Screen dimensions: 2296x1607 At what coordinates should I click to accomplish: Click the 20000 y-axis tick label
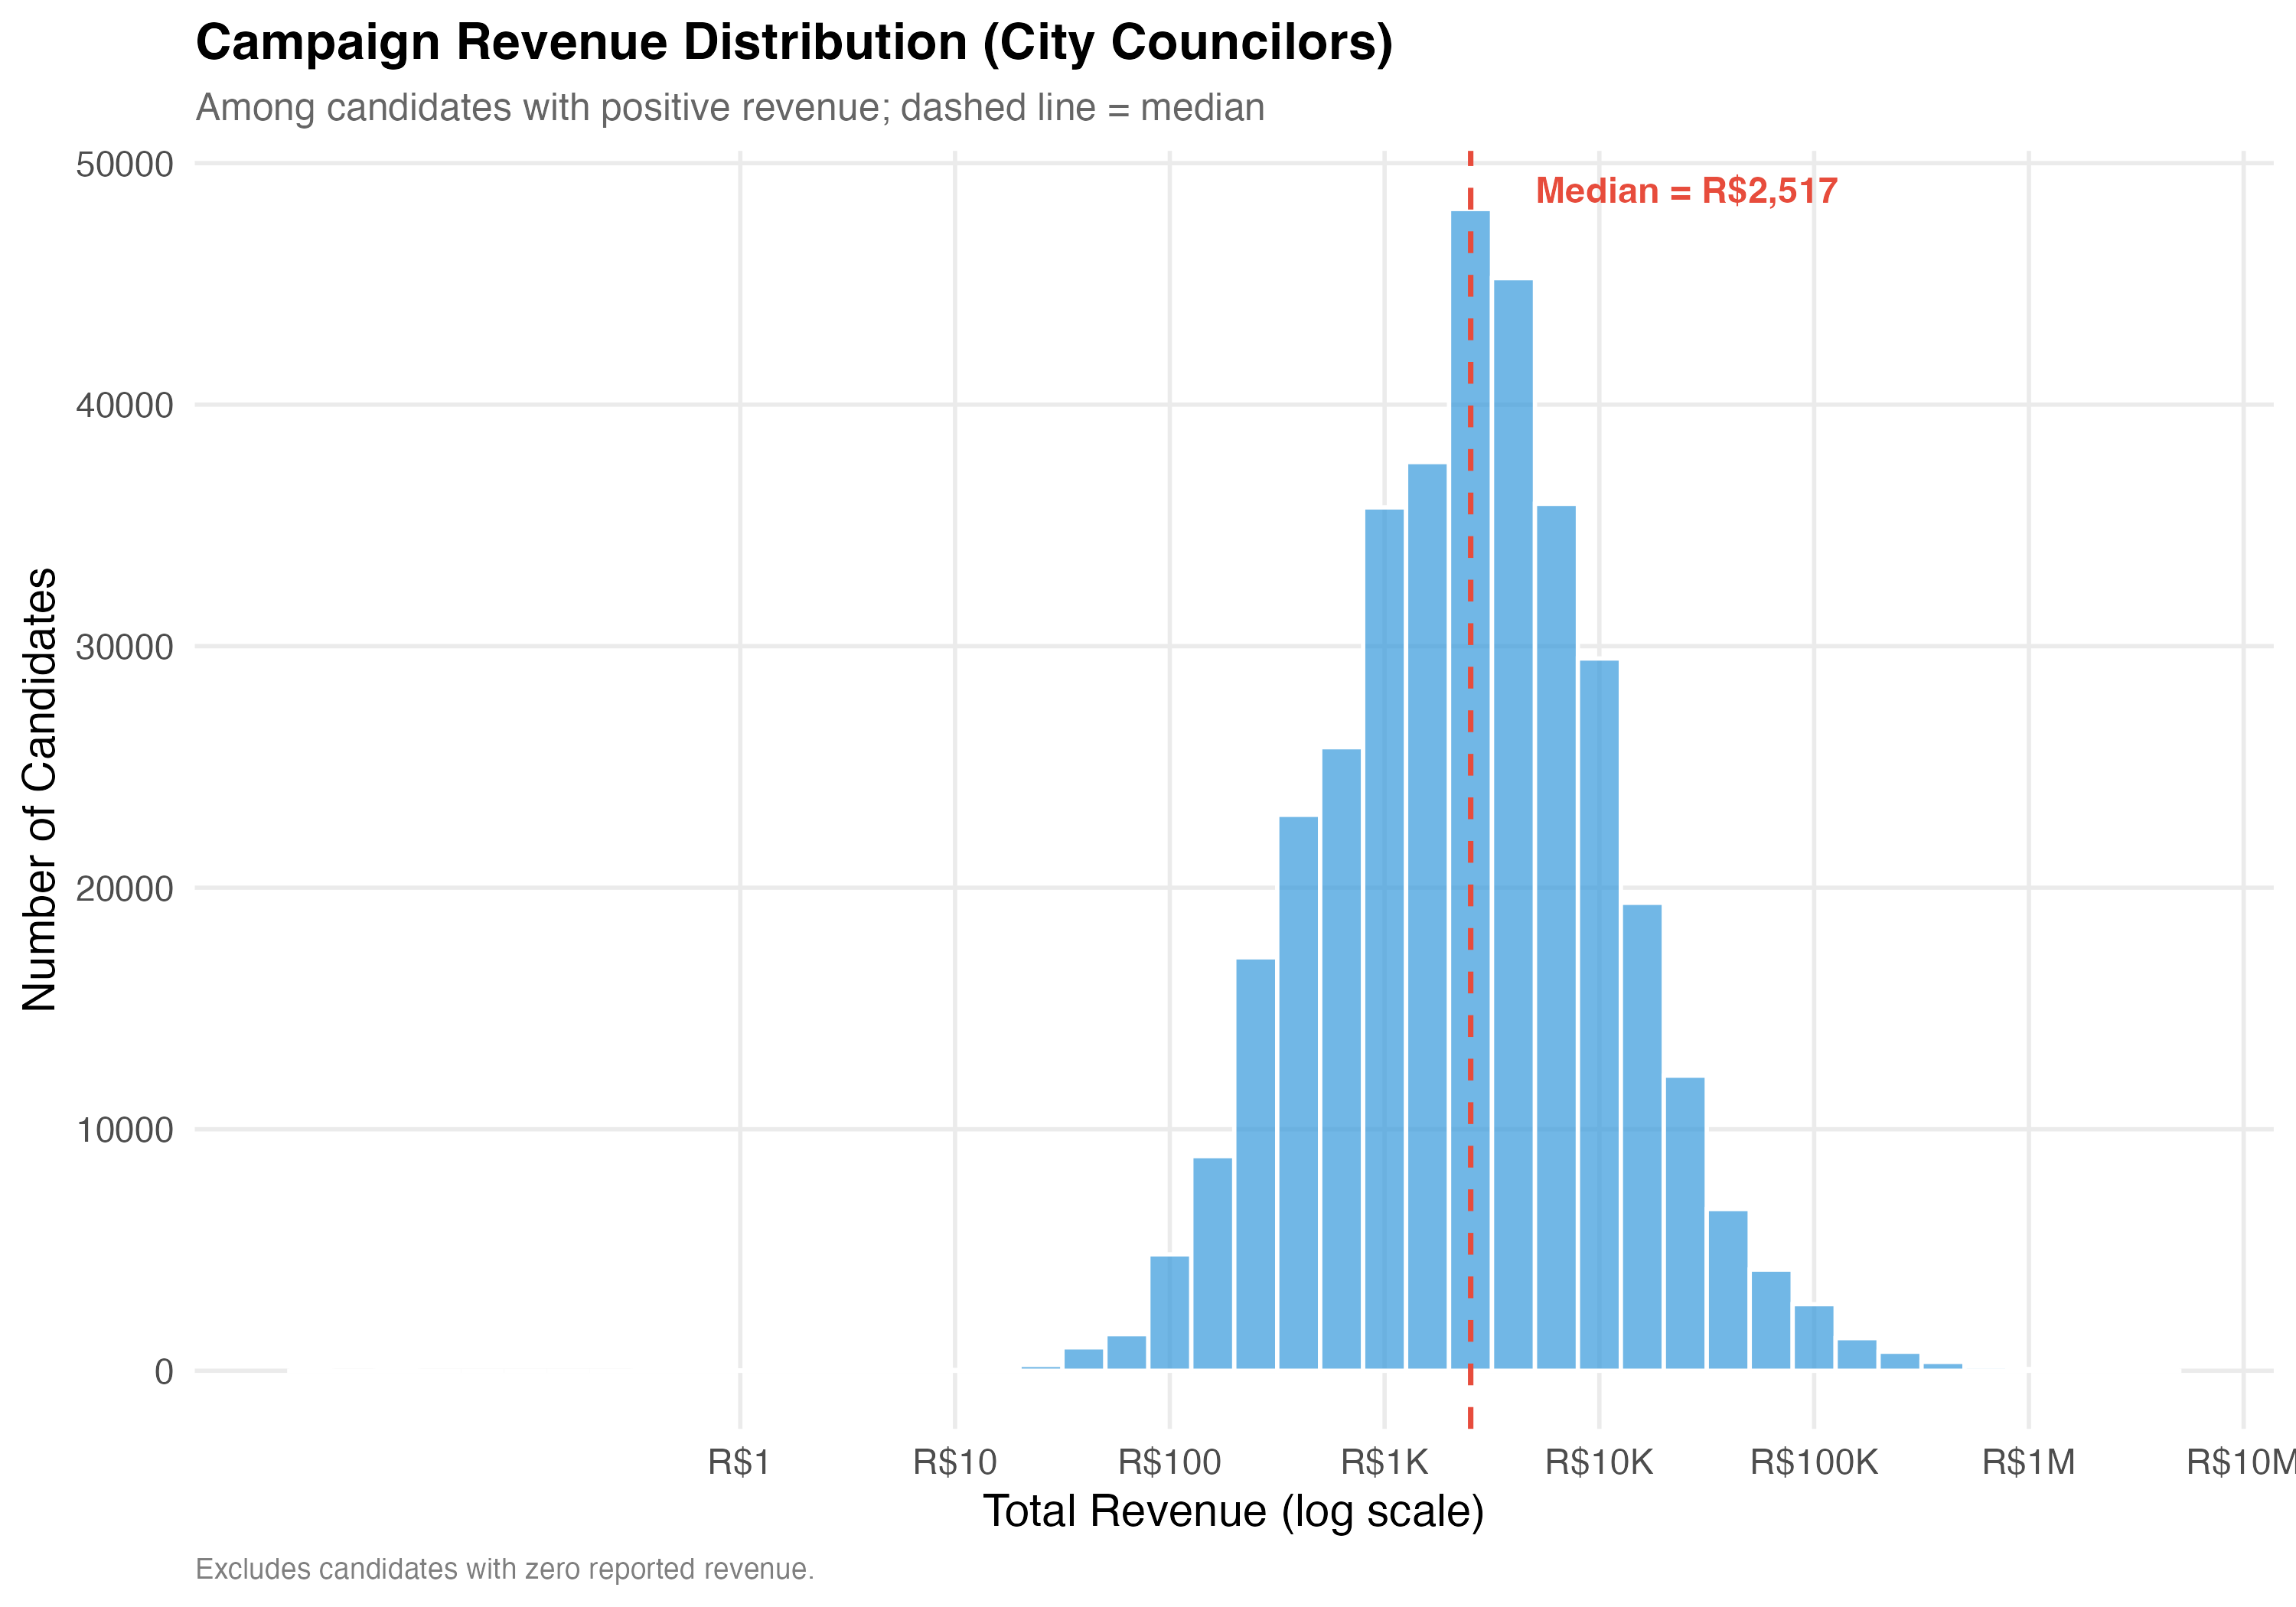click(x=124, y=889)
